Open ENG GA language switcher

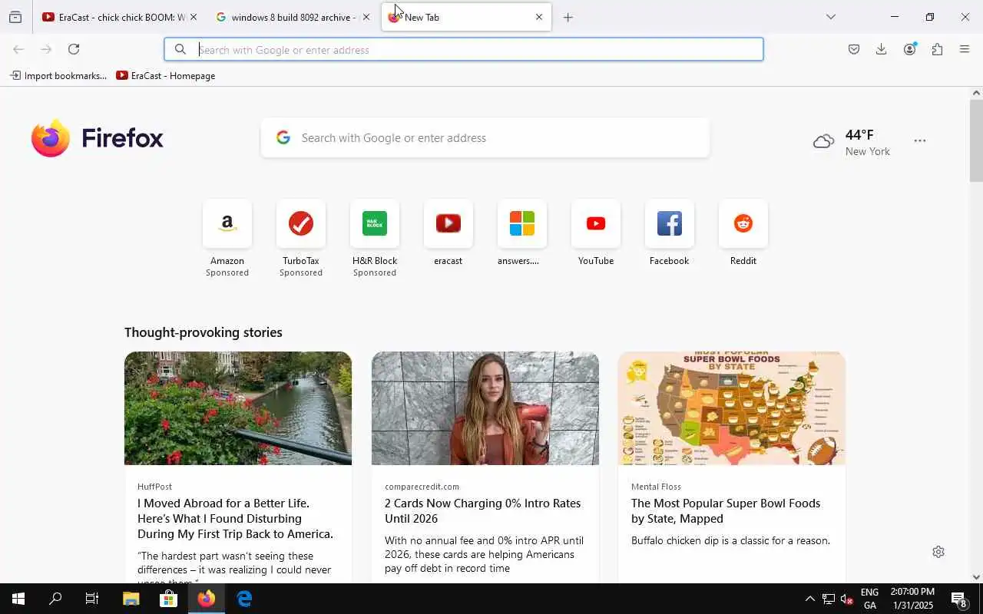click(x=870, y=599)
